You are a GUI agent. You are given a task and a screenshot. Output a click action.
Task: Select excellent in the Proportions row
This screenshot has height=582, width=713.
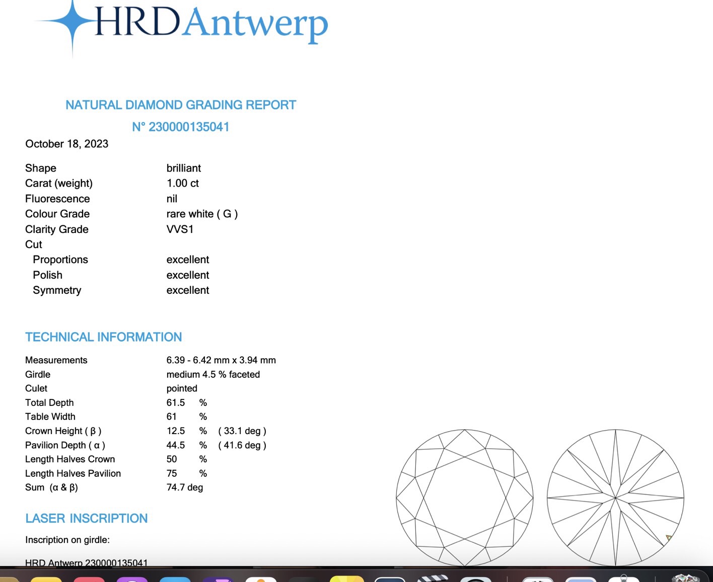coord(188,260)
